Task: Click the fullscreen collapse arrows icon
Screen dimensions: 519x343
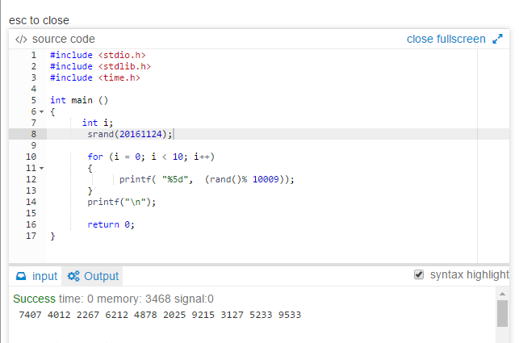Action: pyautogui.click(x=497, y=39)
